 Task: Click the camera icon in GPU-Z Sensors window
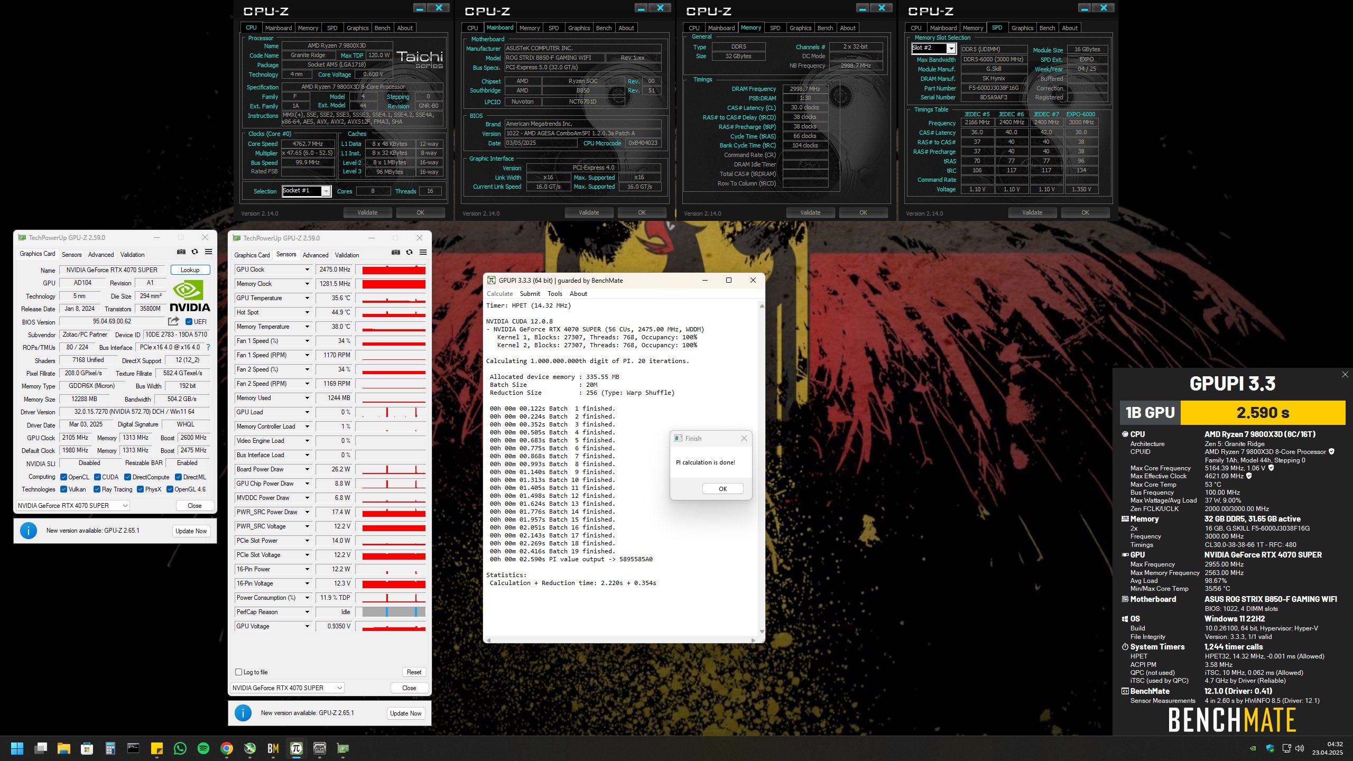point(395,253)
